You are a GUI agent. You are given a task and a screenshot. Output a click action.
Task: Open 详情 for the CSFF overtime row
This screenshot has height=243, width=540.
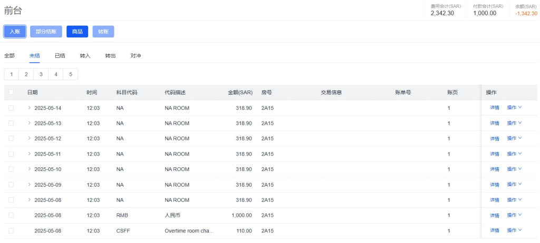(495, 230)
